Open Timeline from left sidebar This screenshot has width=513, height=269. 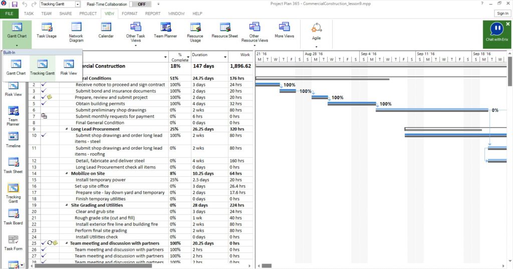(13, 139)
